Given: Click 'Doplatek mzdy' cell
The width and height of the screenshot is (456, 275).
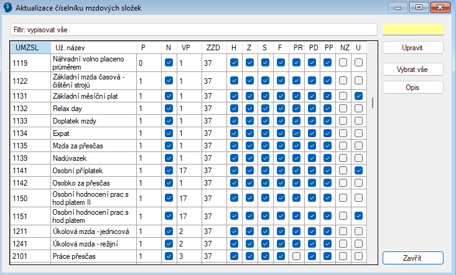Looking at the screenshot, I should pyautogui.click(x=93, y=121).
